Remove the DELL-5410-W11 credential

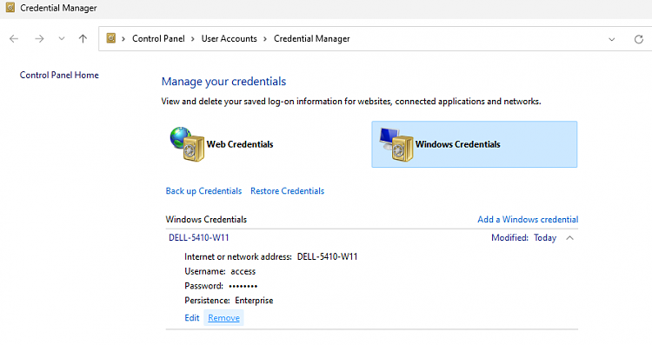coord(223,318)
